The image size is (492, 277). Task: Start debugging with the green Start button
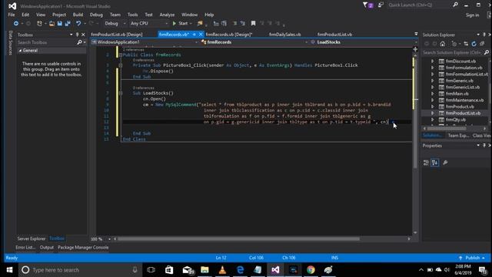pyautogui.click(x=180, y=24)
